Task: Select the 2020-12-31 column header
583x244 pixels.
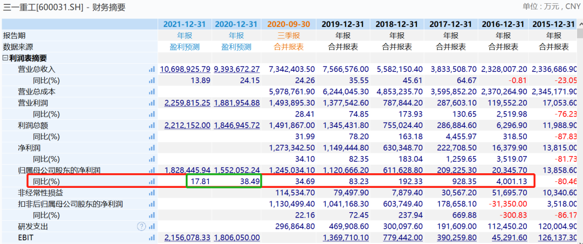Action: pyautogui.click(x=236, y=24)
